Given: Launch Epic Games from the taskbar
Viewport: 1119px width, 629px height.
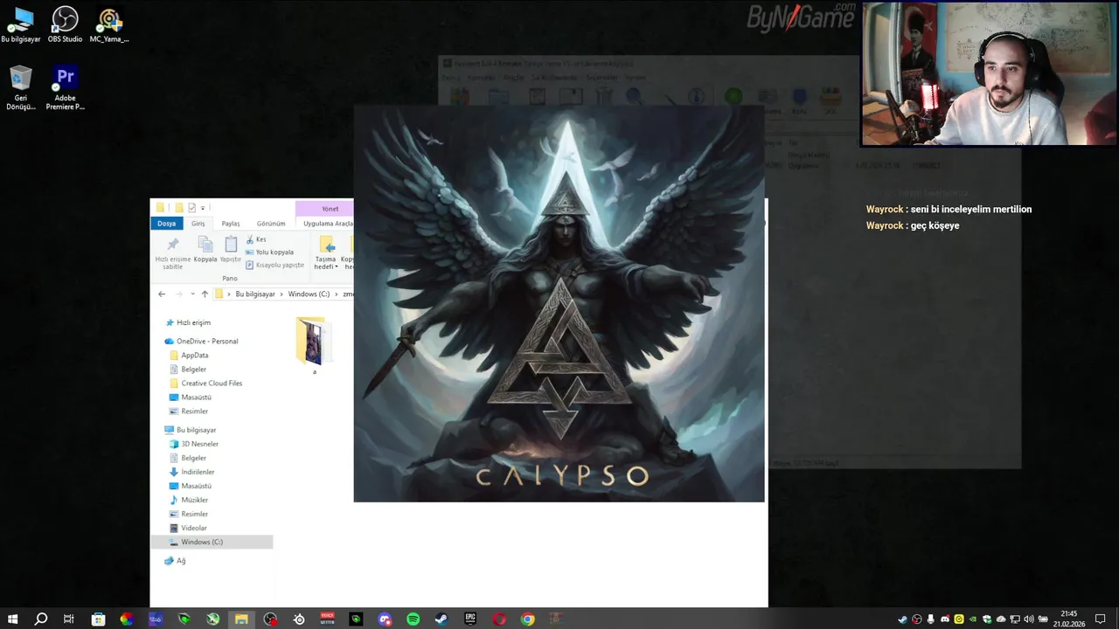Looking at the screenshot, I should [x=470, y=619].
